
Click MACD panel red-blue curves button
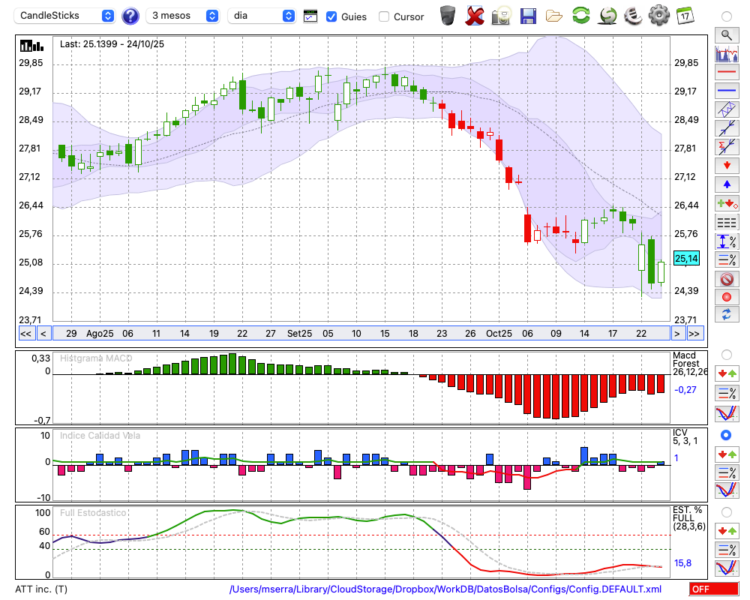[727, 413]
